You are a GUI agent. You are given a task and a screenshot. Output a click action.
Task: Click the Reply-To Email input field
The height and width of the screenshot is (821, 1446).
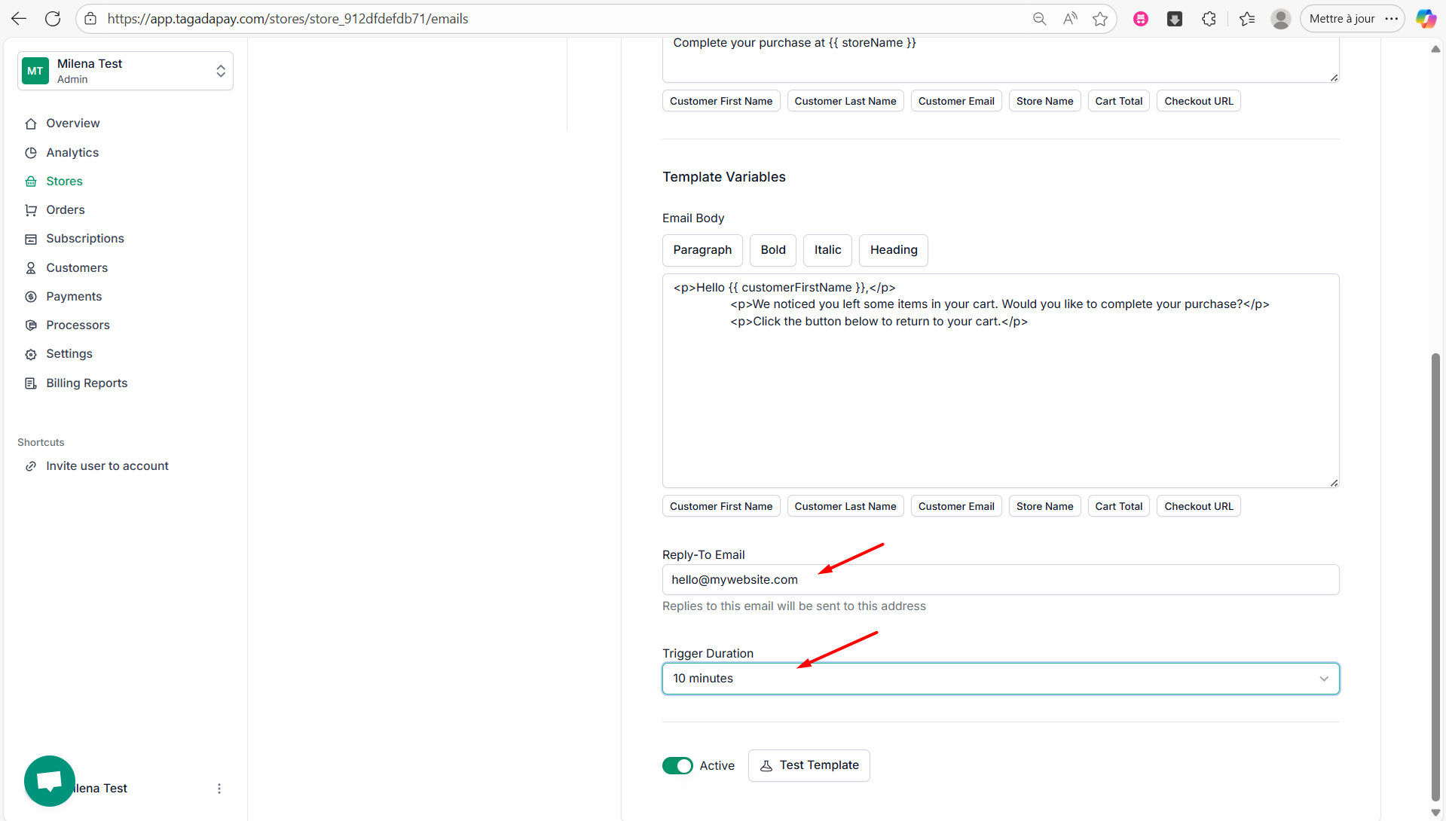pyautogui.click(x=1000, y=579)
